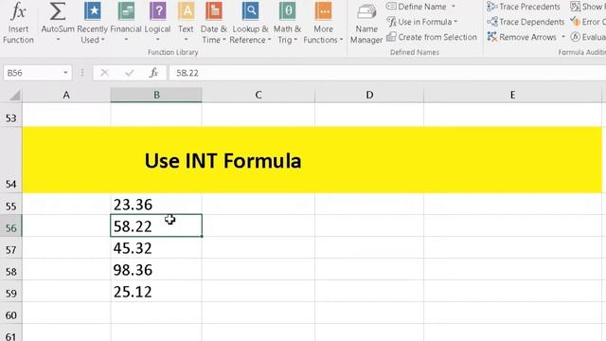
Task: Click Trace Precedents
Action: click(524, 7)
